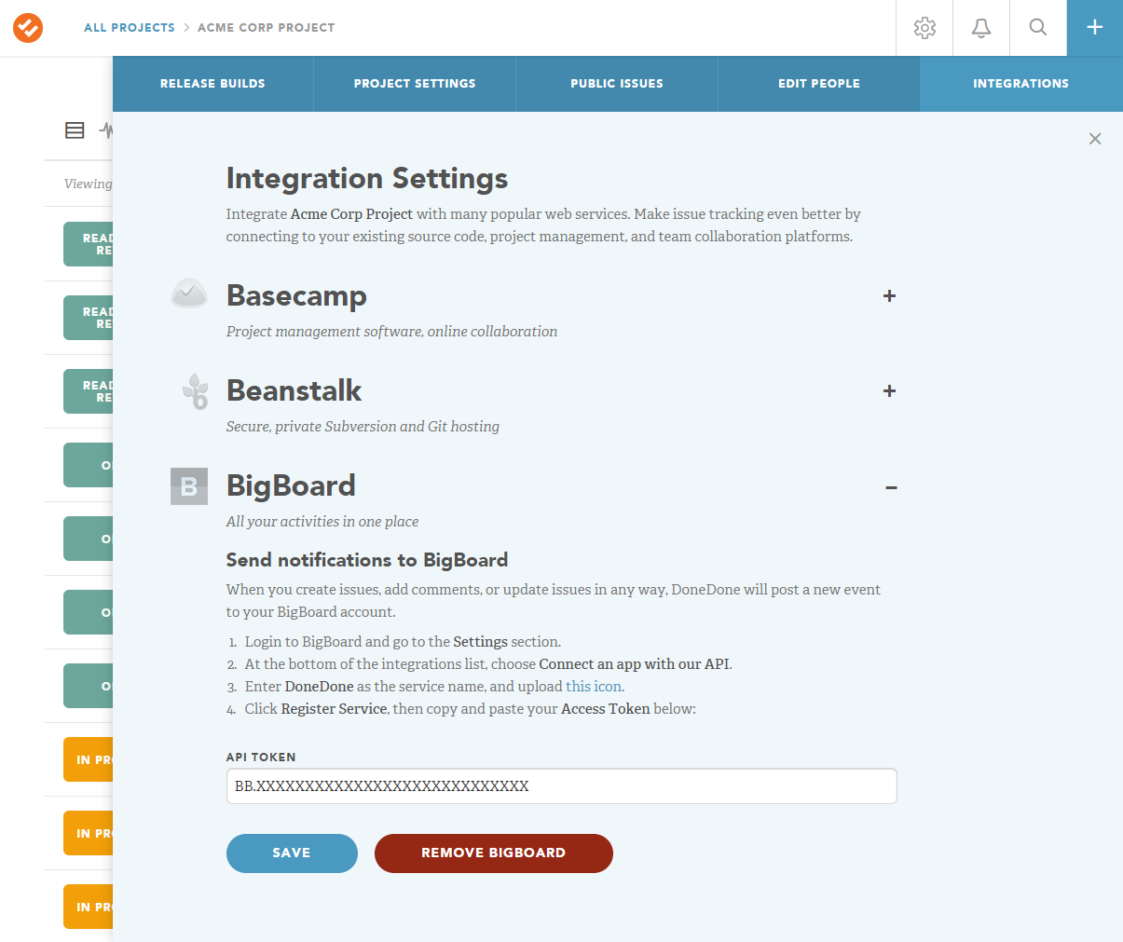
Task: Click into the API Token field
Action: point(561,786)
